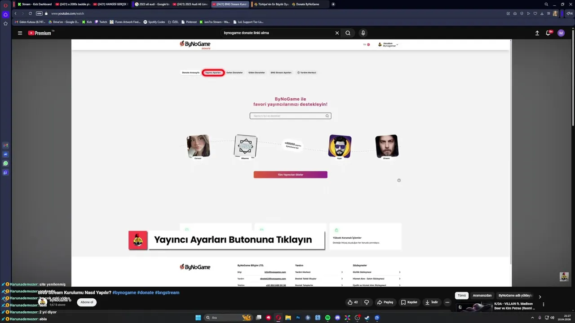Open Steam from the taskbar

coord(367,318)
